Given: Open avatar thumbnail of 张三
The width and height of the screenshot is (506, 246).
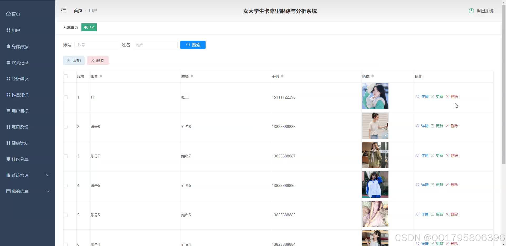Looking at the screenshot, I should pyautogui.click(x=375, y=96).
